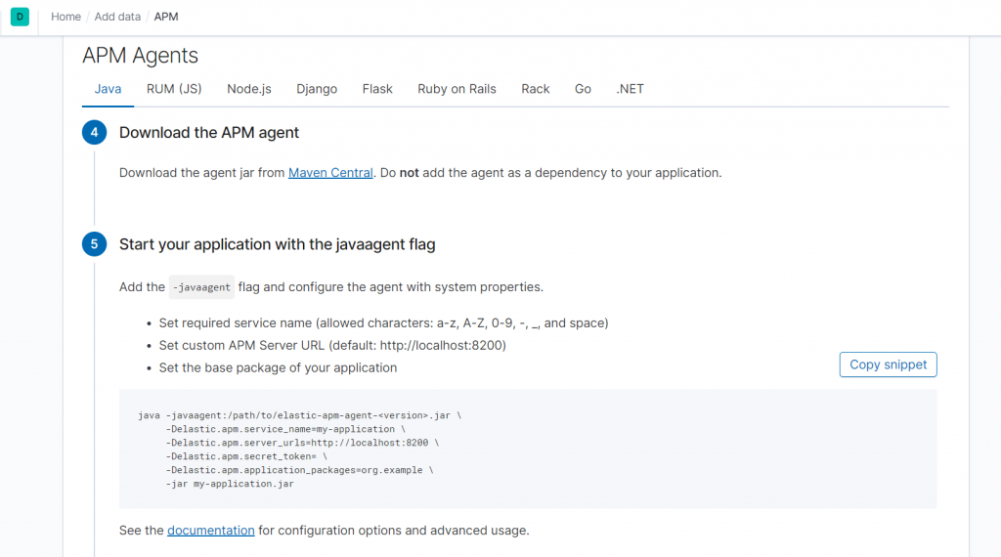
Task: Click the server_urls code line
Action: point(302,443)
